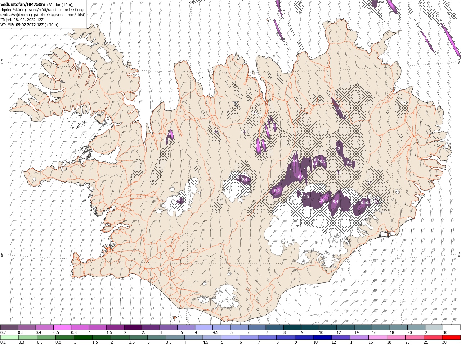Image resolution: width=461 pixels, height=345 pixels.
Task: Select lower legend swatch between 25 and 30
Action: [x=433, y=337]
